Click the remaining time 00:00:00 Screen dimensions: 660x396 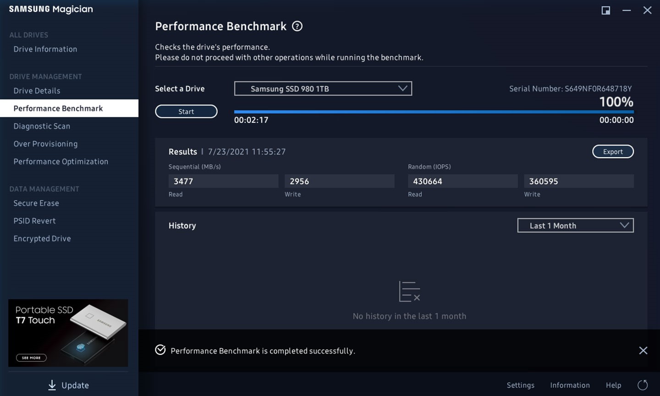(616, 120)
